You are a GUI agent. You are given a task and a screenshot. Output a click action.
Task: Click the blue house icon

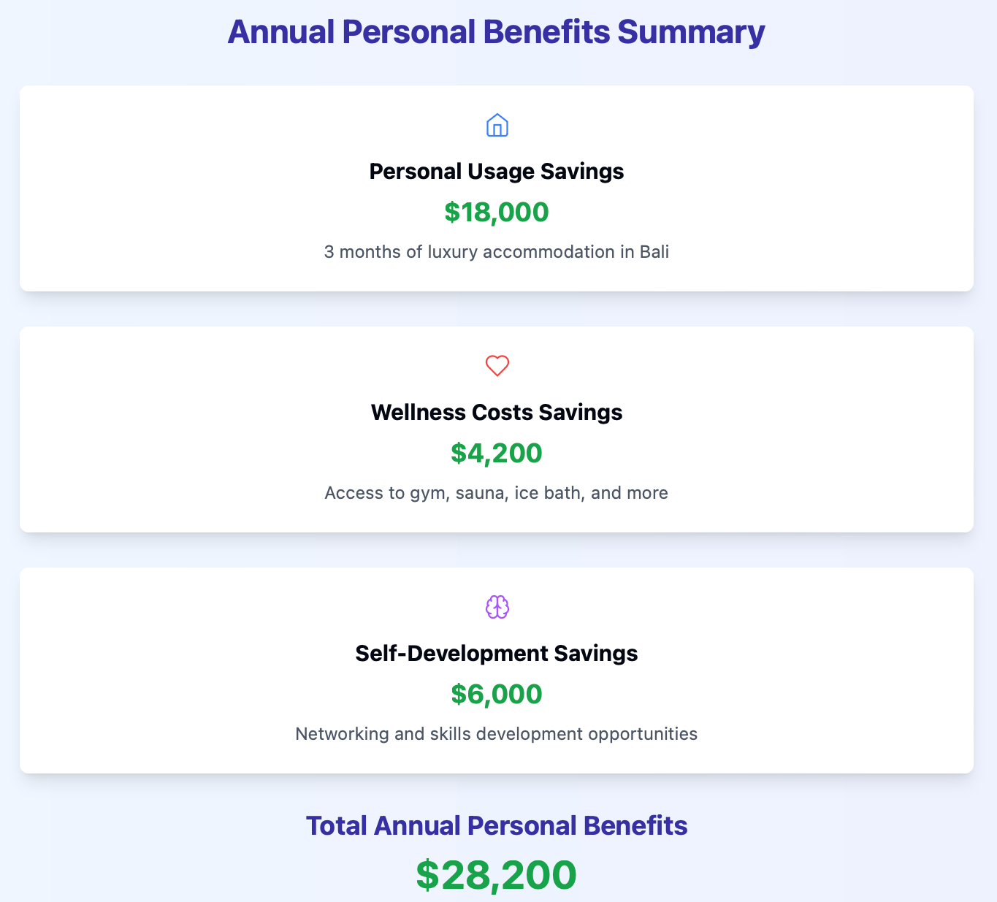(497, 125)
